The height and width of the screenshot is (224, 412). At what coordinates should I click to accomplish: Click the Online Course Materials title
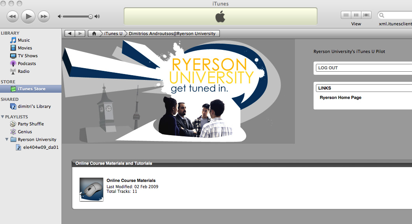click(131, 181)
